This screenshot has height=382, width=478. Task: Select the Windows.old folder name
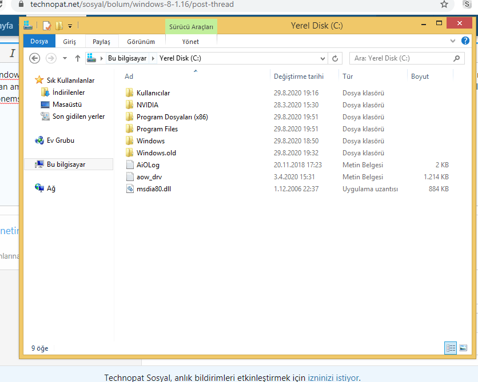coord(156,153)
